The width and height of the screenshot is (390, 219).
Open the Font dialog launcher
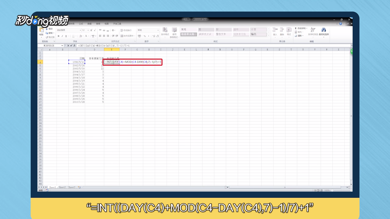pyautogui.click(x=96, y=41)
